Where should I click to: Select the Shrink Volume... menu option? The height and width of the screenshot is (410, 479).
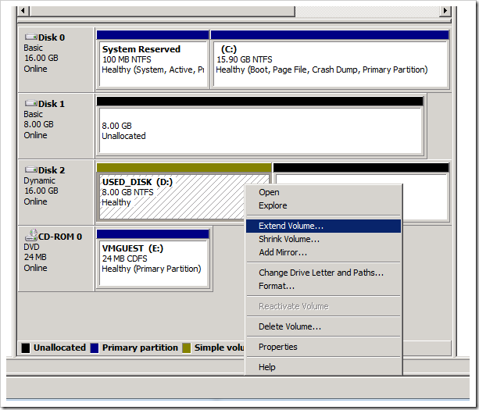pyautogui.click(x=288, y=239)
